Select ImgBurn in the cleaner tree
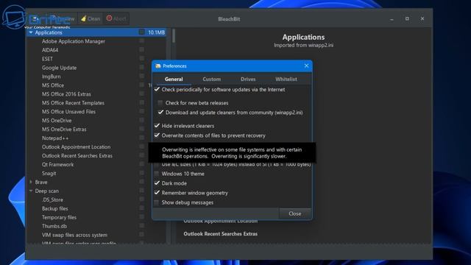471x265 pixels. click(51, 77)
